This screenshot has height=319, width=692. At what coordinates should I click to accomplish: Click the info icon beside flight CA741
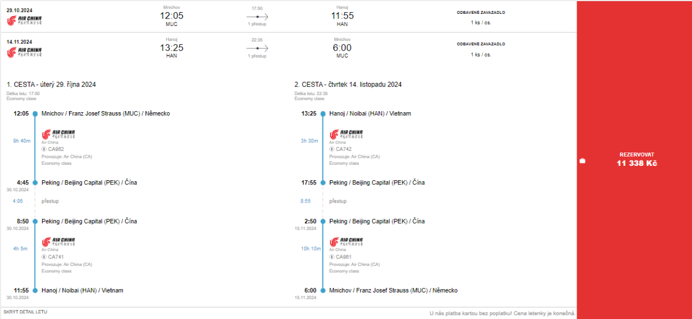tap(44, 257)
